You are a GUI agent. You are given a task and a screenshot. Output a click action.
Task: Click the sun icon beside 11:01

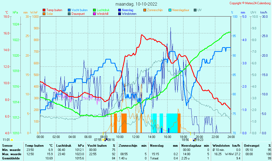click(x=12, y=140)
